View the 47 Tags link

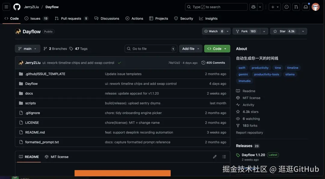coord(78,49)
